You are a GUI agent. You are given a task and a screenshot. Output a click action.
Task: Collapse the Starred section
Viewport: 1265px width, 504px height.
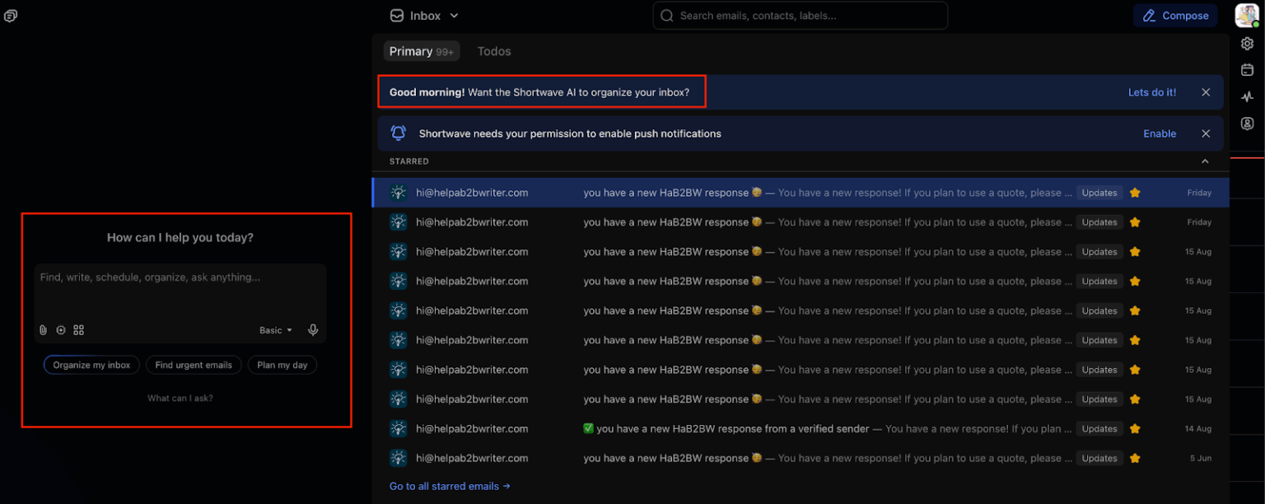pyautogui.click(x=1205, y=161)
